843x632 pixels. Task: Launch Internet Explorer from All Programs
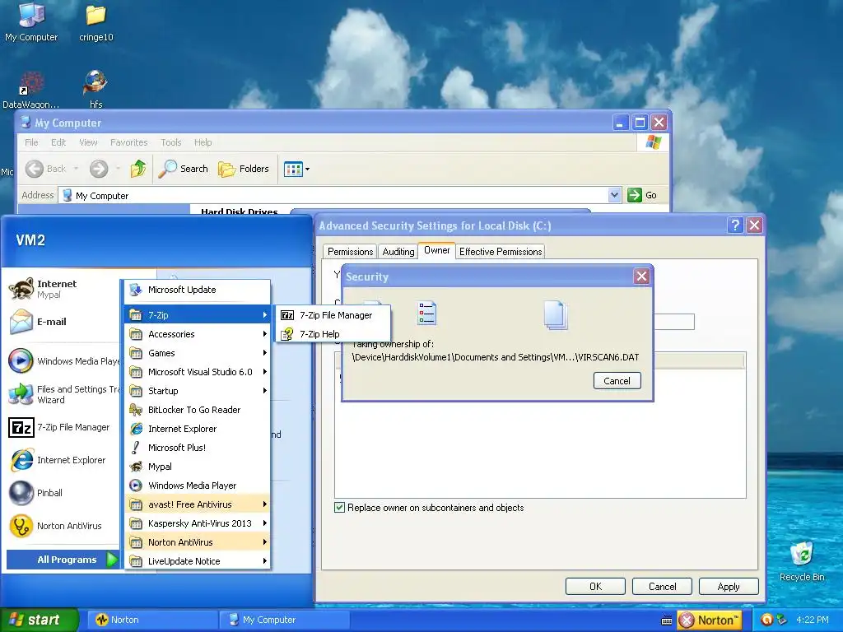198,428
